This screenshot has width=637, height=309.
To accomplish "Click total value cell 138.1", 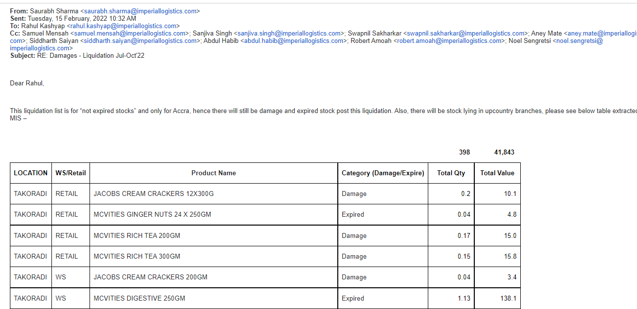I will tap(497, 299).
